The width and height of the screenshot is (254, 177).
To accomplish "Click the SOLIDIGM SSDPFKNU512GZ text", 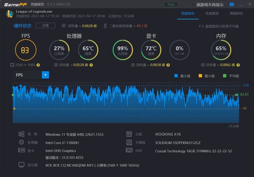I will point(178,143).
